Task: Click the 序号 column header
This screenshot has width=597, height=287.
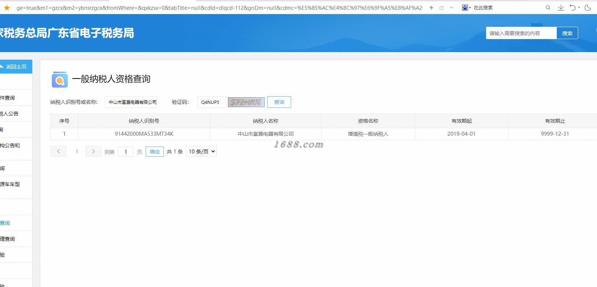Action: pyautogui.click(x=64, y=121)
